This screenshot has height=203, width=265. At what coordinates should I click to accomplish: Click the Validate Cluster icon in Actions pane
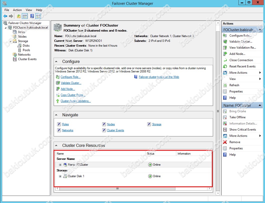click(x=225, y=42)
